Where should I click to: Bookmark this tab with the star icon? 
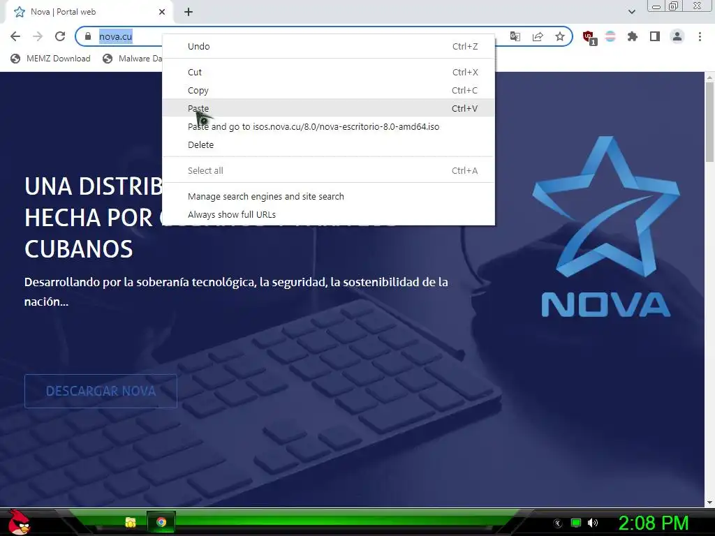(560, 36)
